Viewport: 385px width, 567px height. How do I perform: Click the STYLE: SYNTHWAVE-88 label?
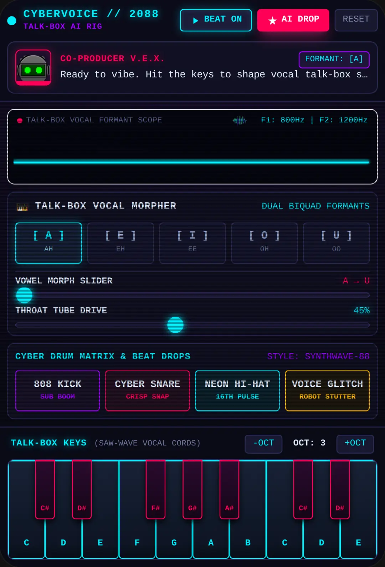click(x=318, y=356)
